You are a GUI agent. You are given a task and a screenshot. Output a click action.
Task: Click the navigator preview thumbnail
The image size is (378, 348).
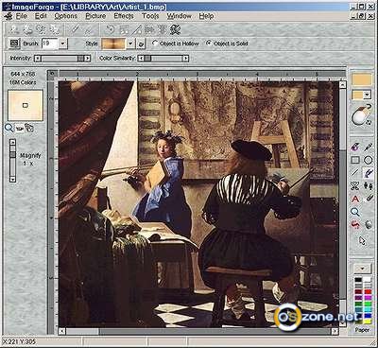pyautogui.click(x=26, y=106)
